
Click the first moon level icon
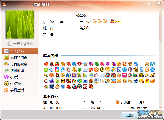(95, 21)
